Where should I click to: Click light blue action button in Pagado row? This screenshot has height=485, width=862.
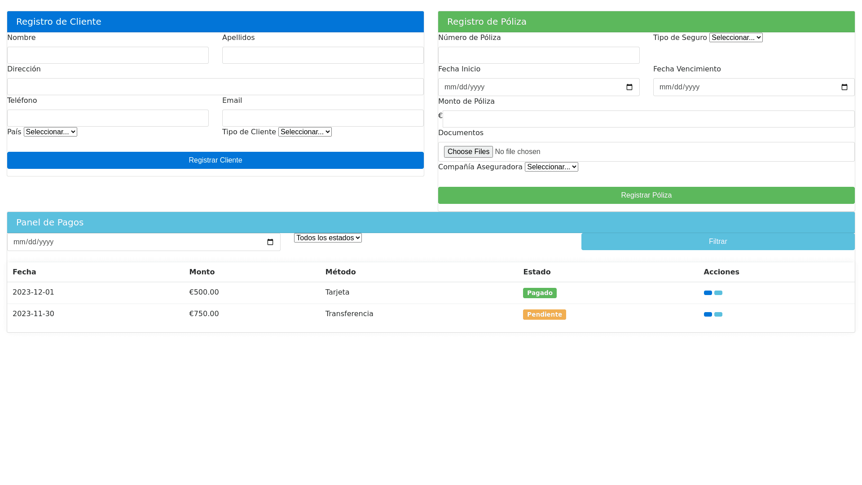[718, 293]
